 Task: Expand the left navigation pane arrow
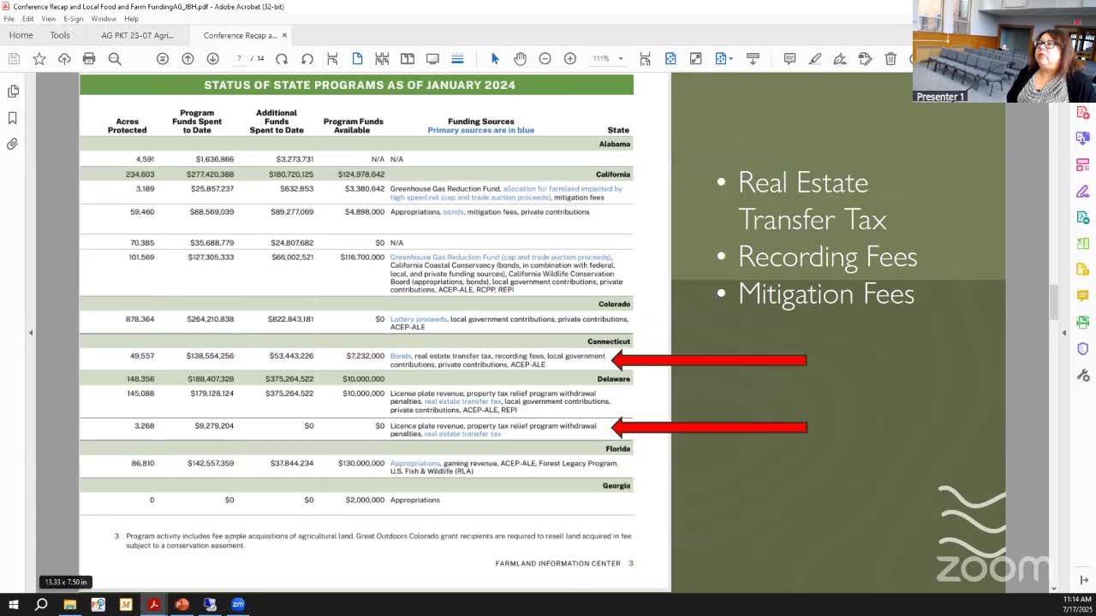(31, 333)
